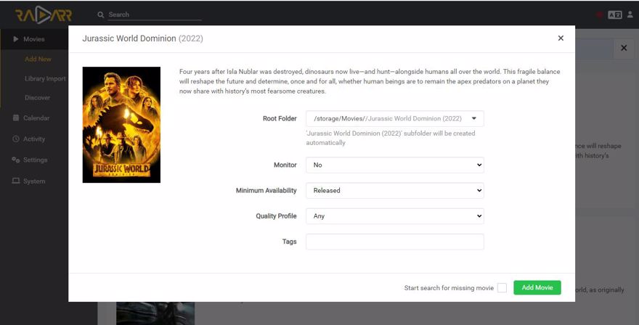The height and width of the screenshot is (325, 639).
Task: Click the Calendar grid icon
Action: pyautogui.click(x=15, y=118)
